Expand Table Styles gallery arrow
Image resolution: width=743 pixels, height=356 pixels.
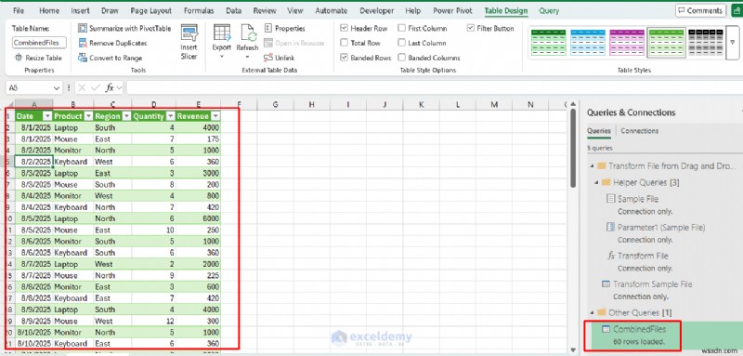733,43
